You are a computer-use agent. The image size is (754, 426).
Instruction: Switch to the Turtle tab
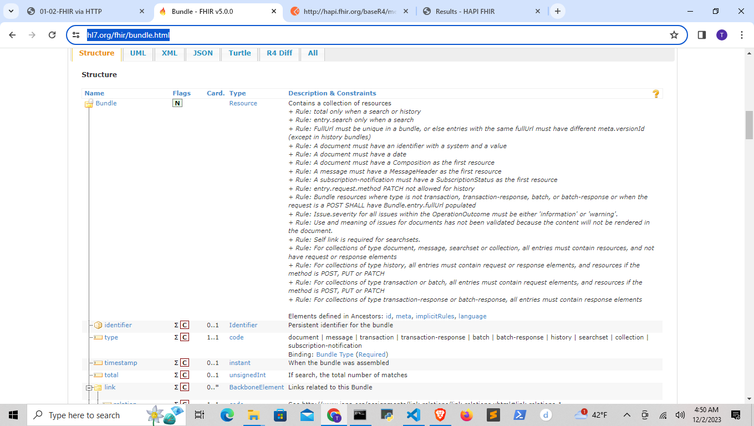tap(240, 53)
